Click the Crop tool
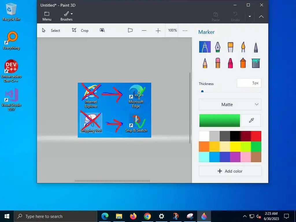The width and height of the screenshot is (296, 222). pyautogui.click(x=80, y=30)
